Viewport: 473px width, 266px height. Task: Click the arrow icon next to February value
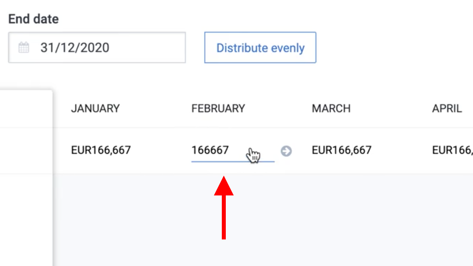[286, 151]
